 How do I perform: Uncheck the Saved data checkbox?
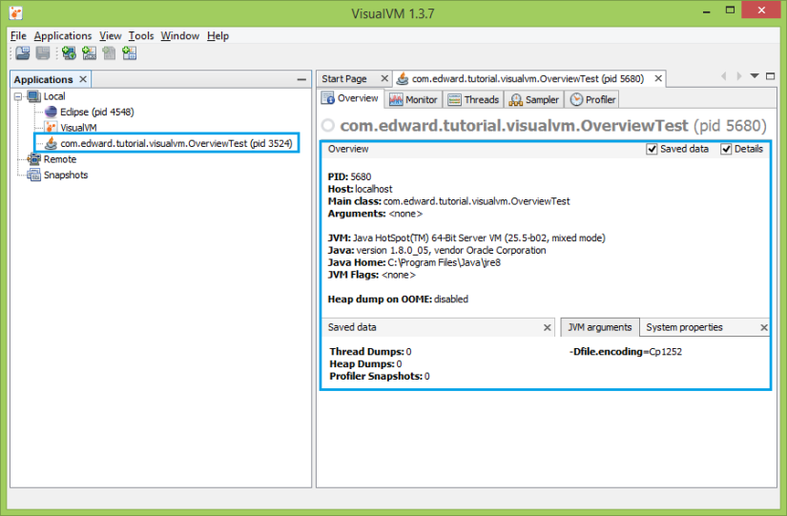[x=652, y=149]
